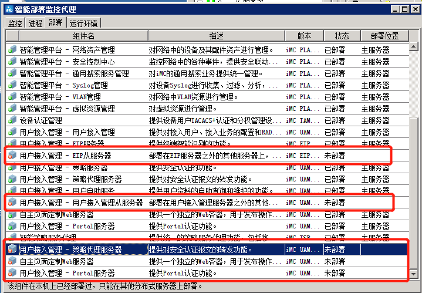Screen dimensions: 422x293
Task: Sort by the 组件名 column header
Action: point(83,36)
